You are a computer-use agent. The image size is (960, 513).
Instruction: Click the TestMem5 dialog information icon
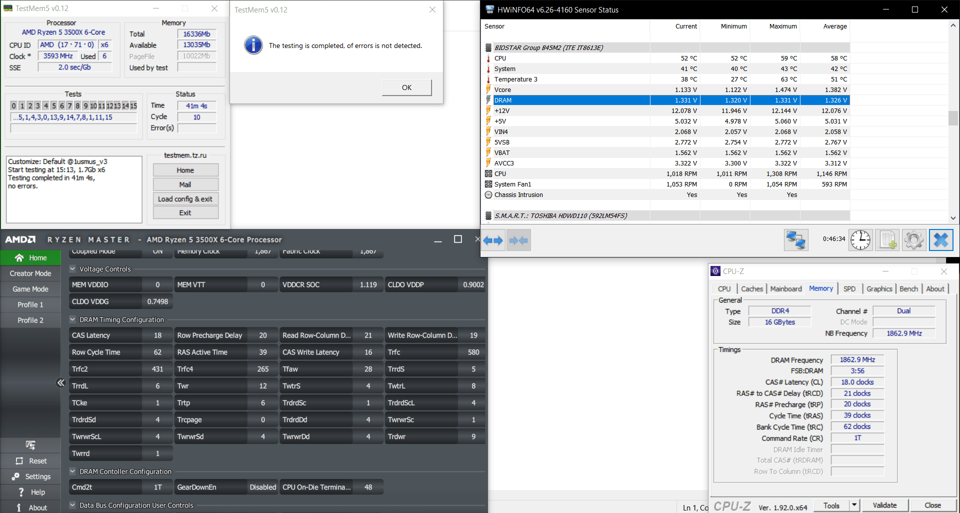[x=253, y=45]
